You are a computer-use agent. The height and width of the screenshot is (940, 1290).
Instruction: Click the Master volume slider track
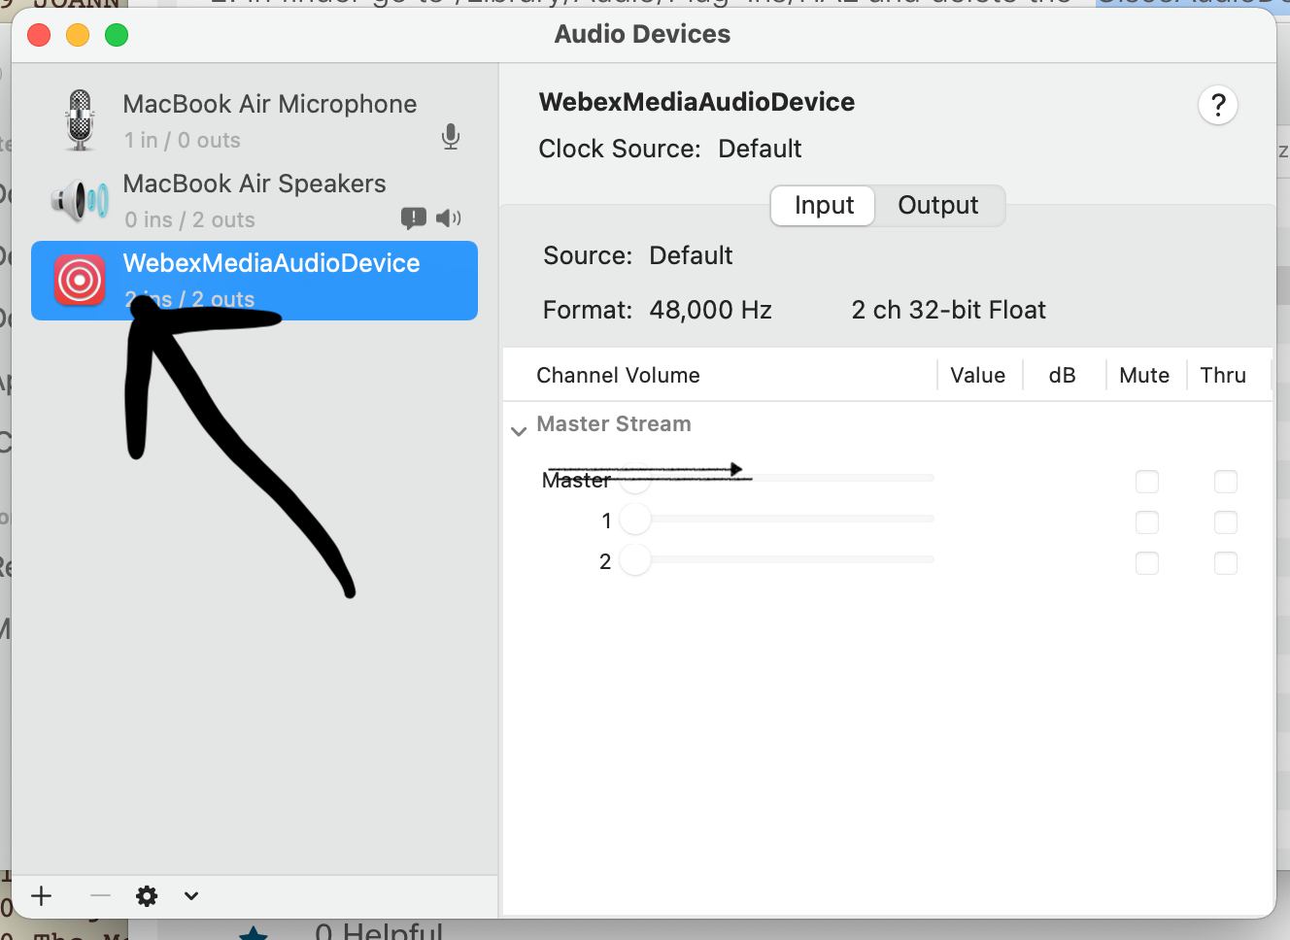pos(777,478)
